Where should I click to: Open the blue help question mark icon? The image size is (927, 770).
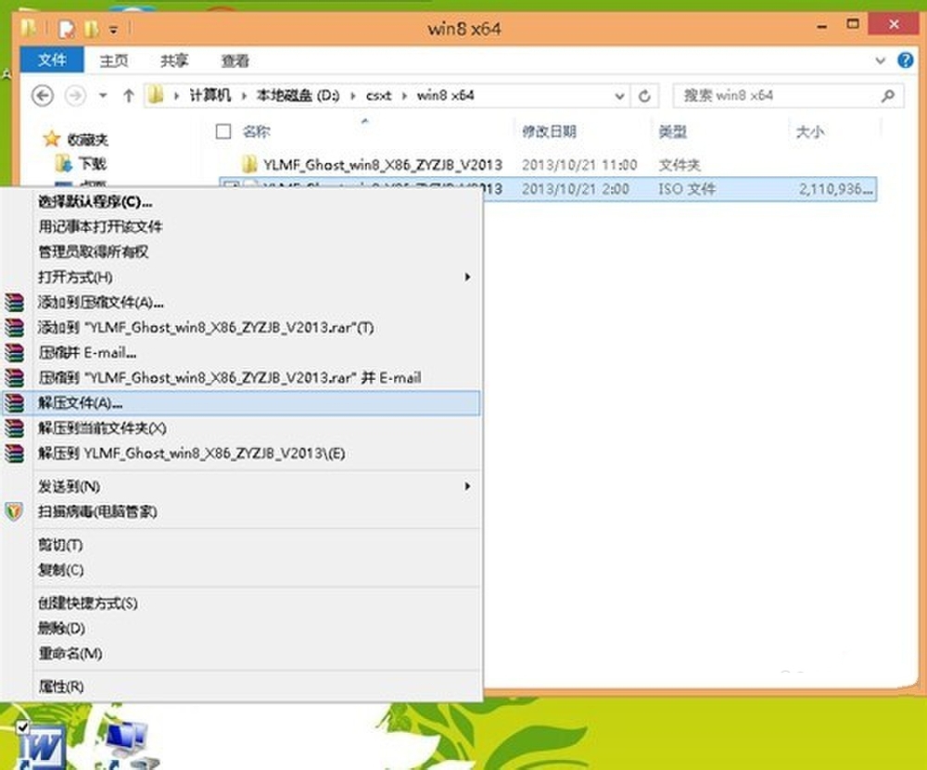[x=906, y=60]
